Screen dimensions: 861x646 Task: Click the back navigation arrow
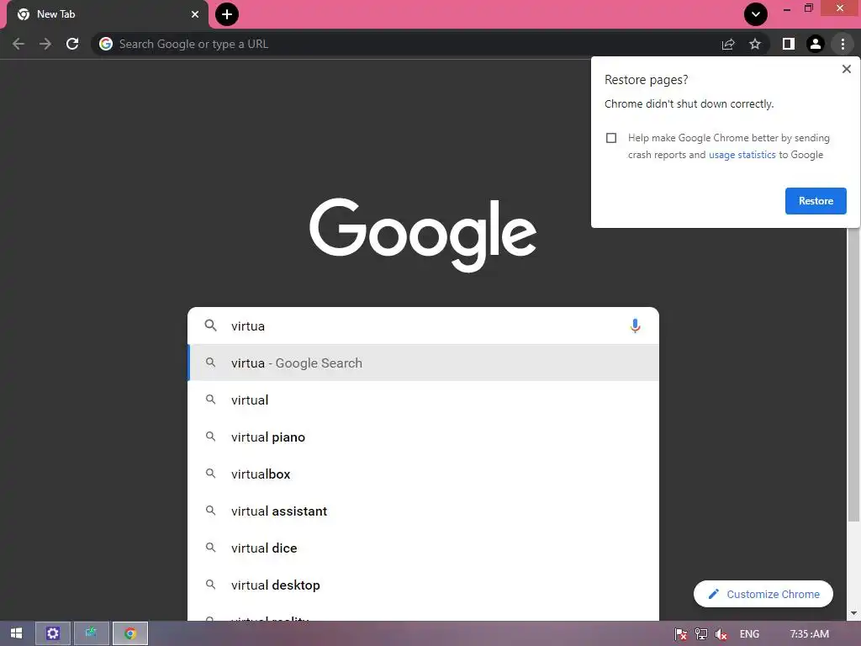pyautogui.click(x=18, y=44)
